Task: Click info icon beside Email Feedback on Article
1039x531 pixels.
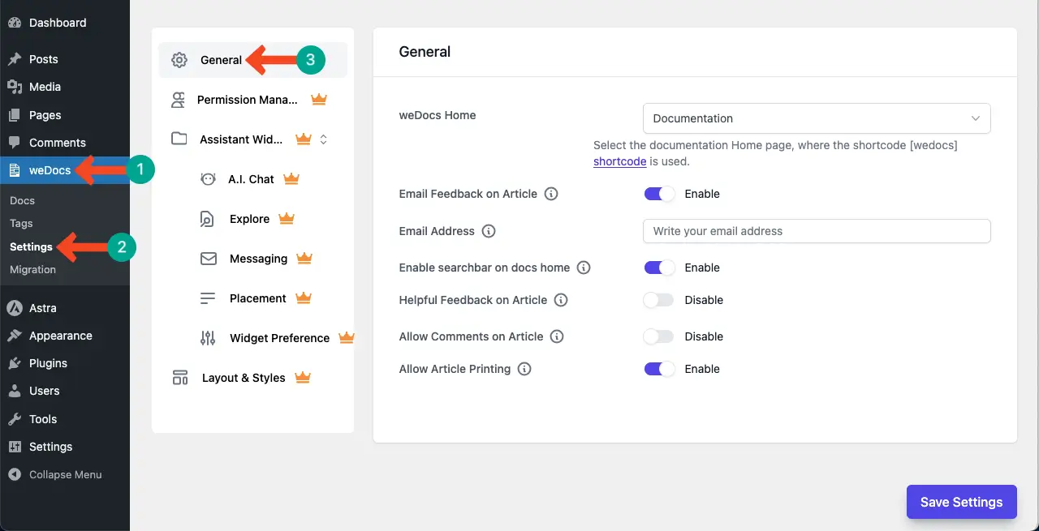Action: [551, 194]
